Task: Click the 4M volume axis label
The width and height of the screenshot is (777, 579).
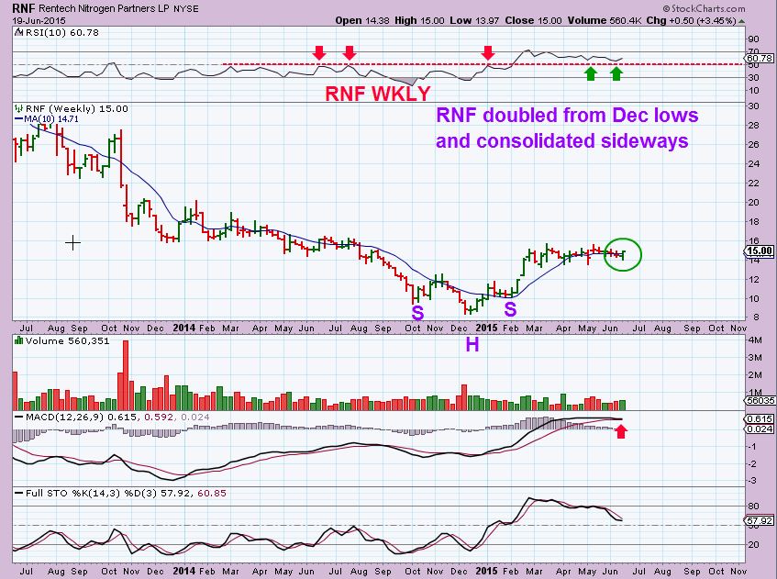Action: 755,340
